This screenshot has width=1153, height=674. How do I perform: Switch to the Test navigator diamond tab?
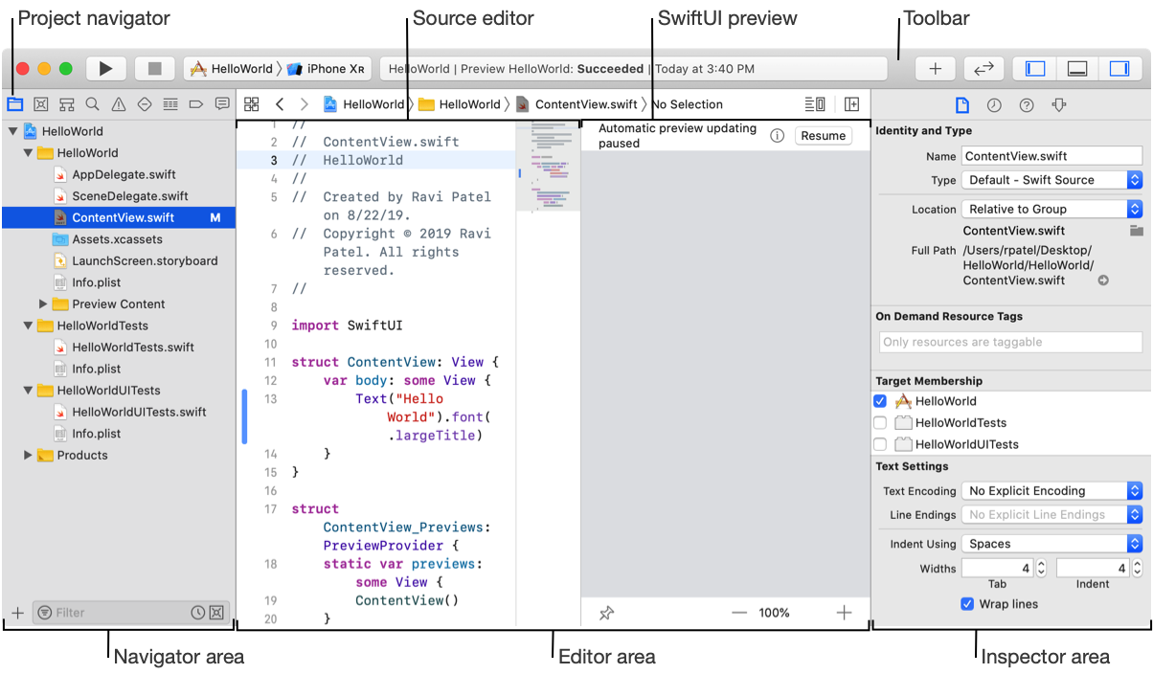click(x=145, y=104)
